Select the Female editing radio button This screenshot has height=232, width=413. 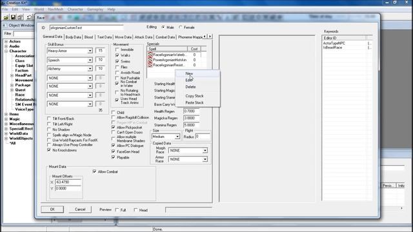[181, 27]
